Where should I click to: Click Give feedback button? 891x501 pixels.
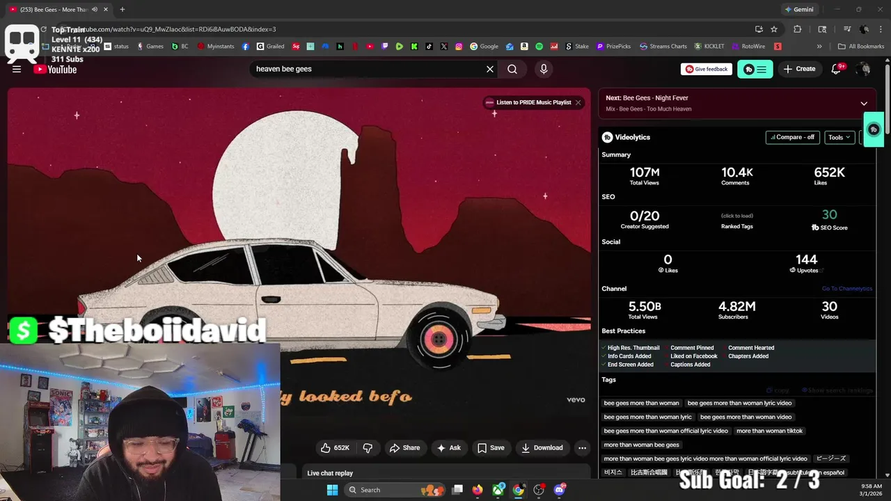[x=707, y=69]
